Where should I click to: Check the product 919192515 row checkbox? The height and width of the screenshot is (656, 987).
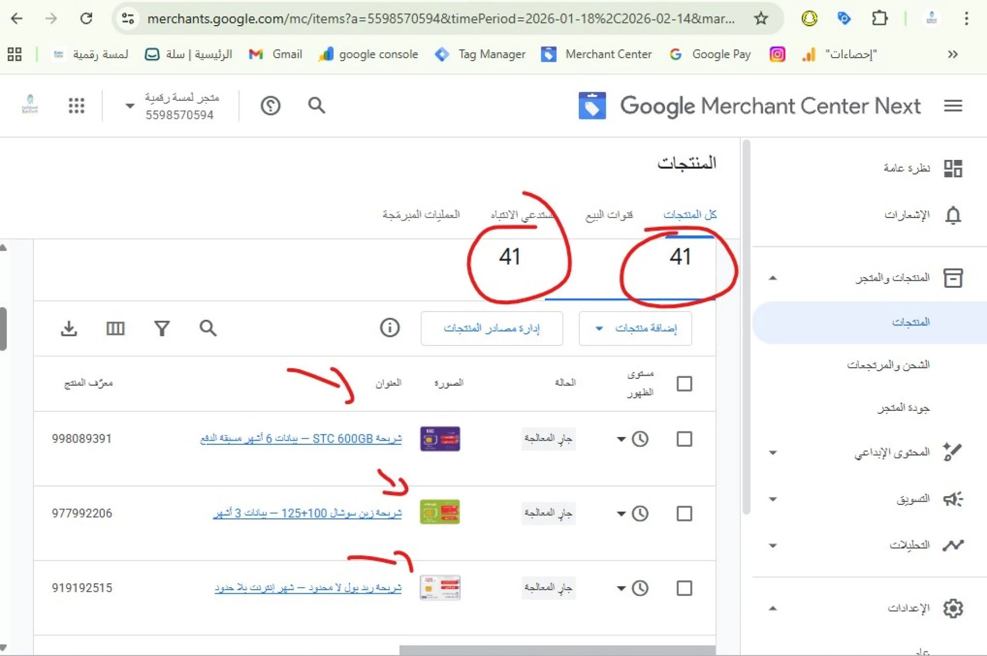pyautogui.click(x=684, y=588)
